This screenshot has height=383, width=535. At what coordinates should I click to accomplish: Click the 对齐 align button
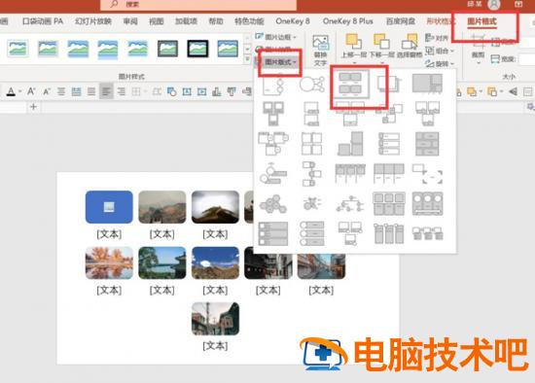pyautogui.click(x=437, y=38)
